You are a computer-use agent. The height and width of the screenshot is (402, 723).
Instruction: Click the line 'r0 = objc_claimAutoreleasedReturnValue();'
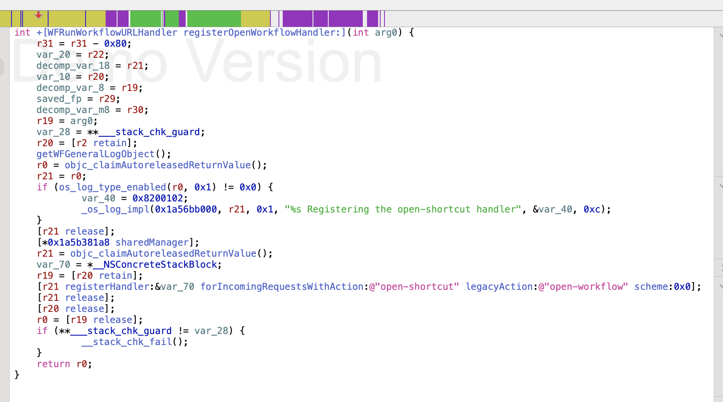(152, 165)
